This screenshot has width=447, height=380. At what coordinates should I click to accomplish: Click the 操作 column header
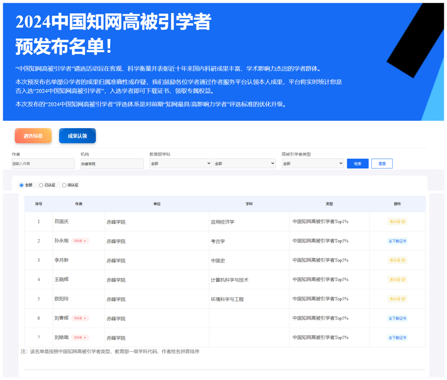397,204
